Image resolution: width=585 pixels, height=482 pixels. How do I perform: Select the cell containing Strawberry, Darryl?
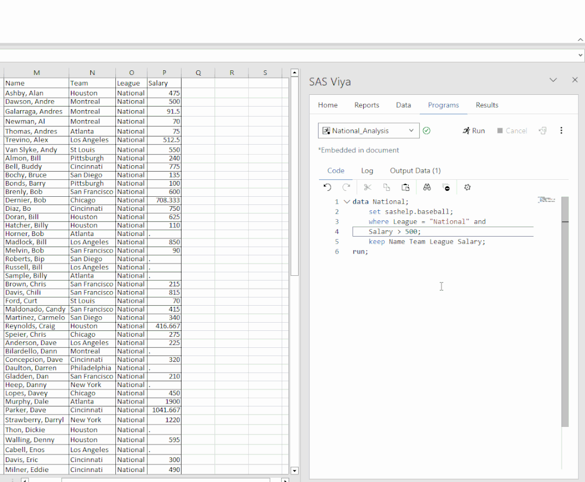[36, 420]
